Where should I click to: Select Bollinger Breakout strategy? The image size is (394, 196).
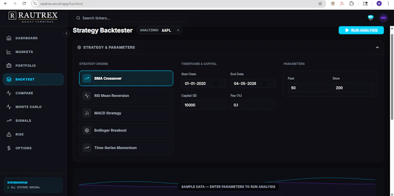click(126, 131)
